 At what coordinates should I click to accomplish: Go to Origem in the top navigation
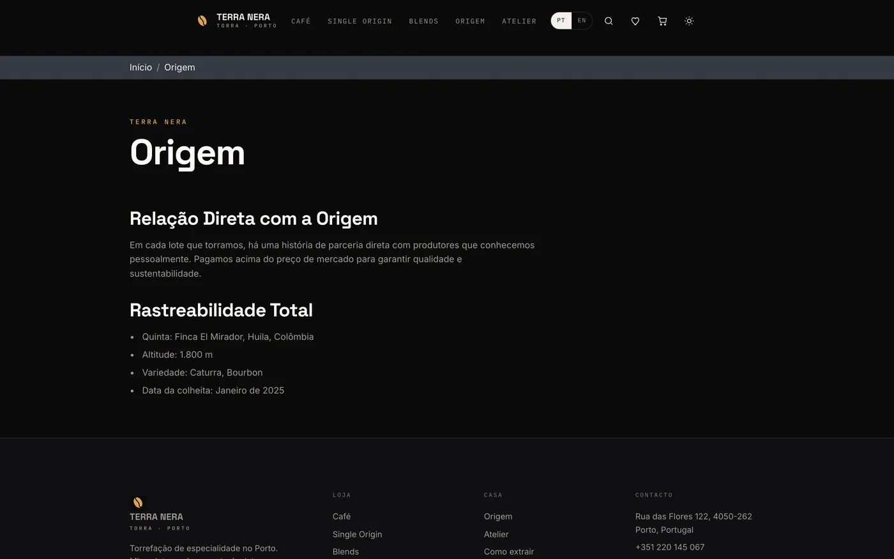click(x=470, y=21)
